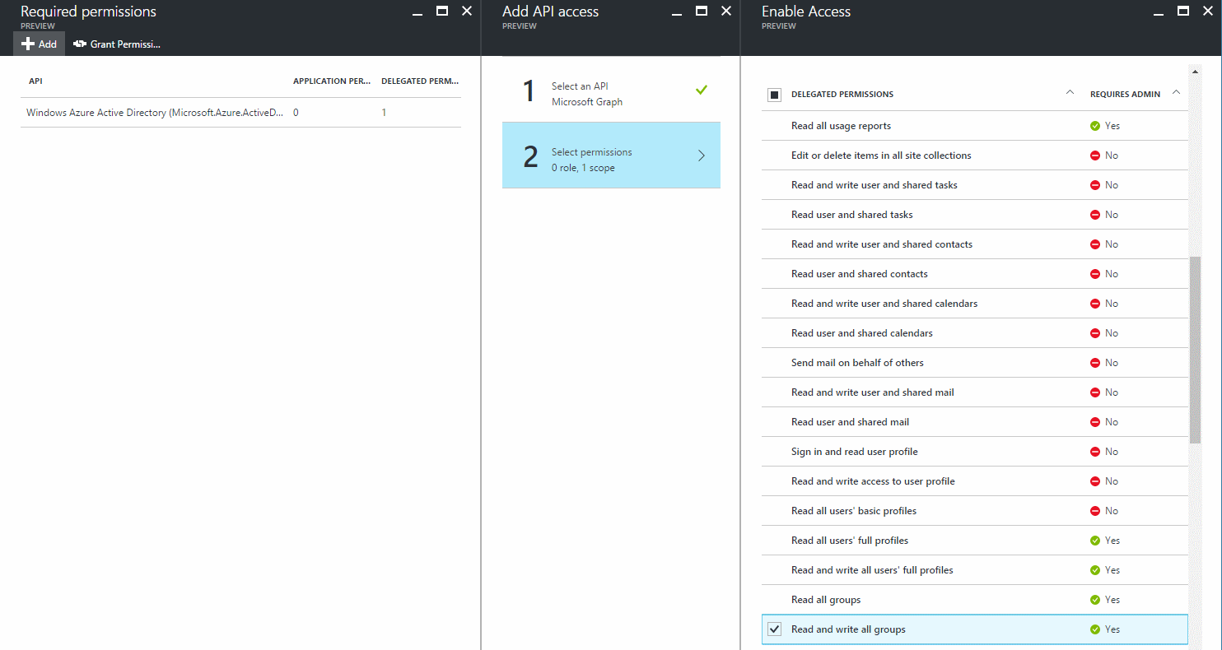Click green Yes icon for Read all usage reports
Viewport: 1222px width, 650px height.
click(1095, 126)
